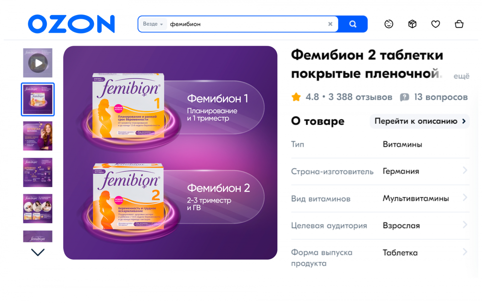Show more thumbnails with down arrow
Image resolution: width=482 pixels, height=303 pixels.
coord(38,252)
